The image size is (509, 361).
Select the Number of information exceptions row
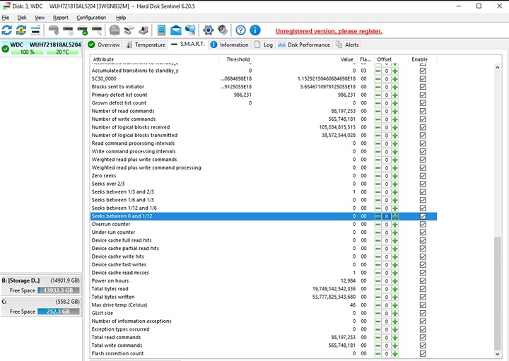click(264, 321)
